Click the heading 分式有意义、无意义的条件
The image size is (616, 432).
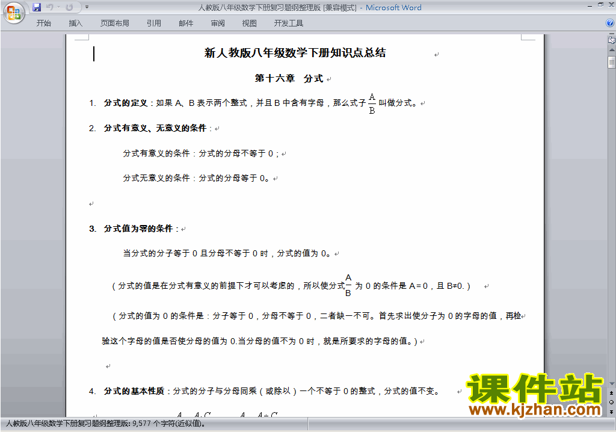[x=155, y=128]
